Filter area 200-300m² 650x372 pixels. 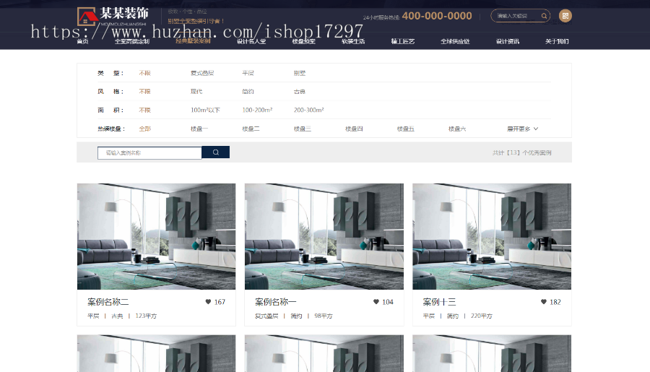[309, 111]
